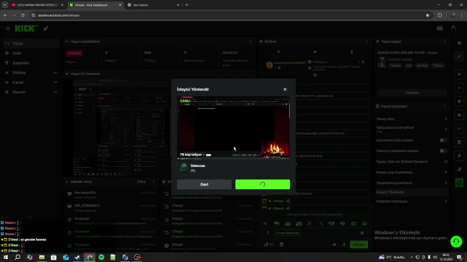
Task: Click the lightning bolt icon in right sidebar
Action: 459,88
